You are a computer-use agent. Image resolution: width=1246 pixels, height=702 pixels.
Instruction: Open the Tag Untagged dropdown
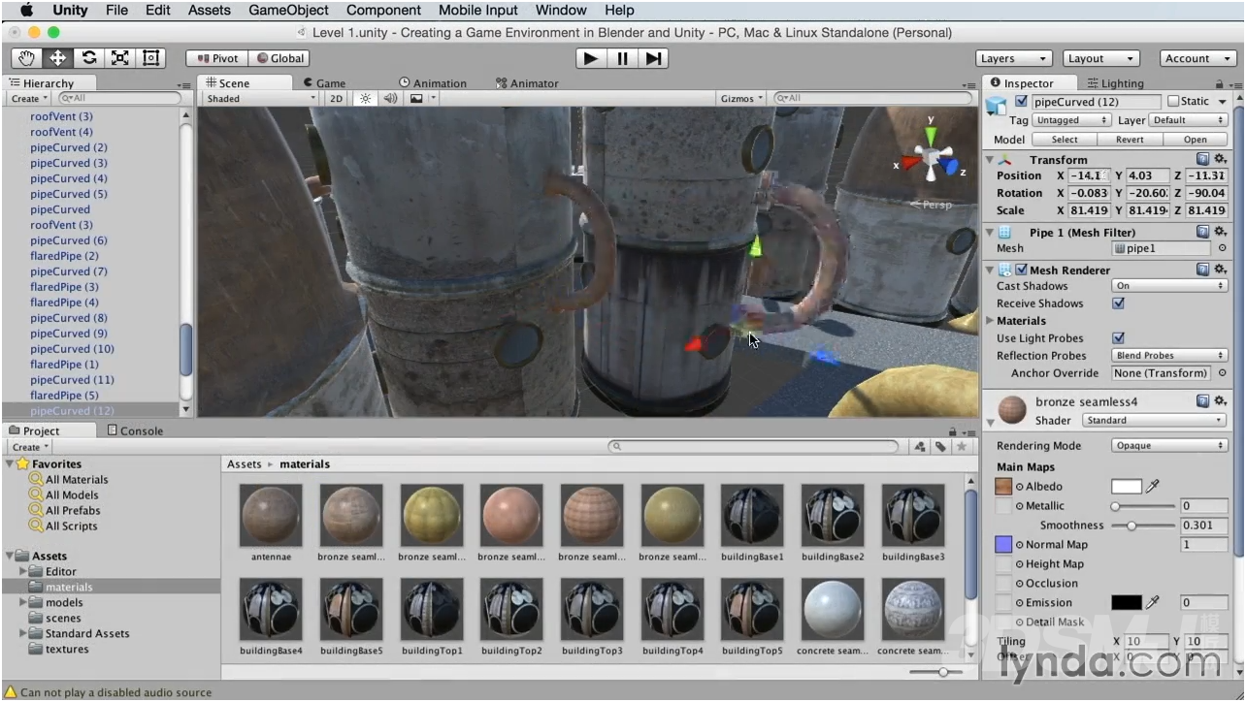(1072, 120)
